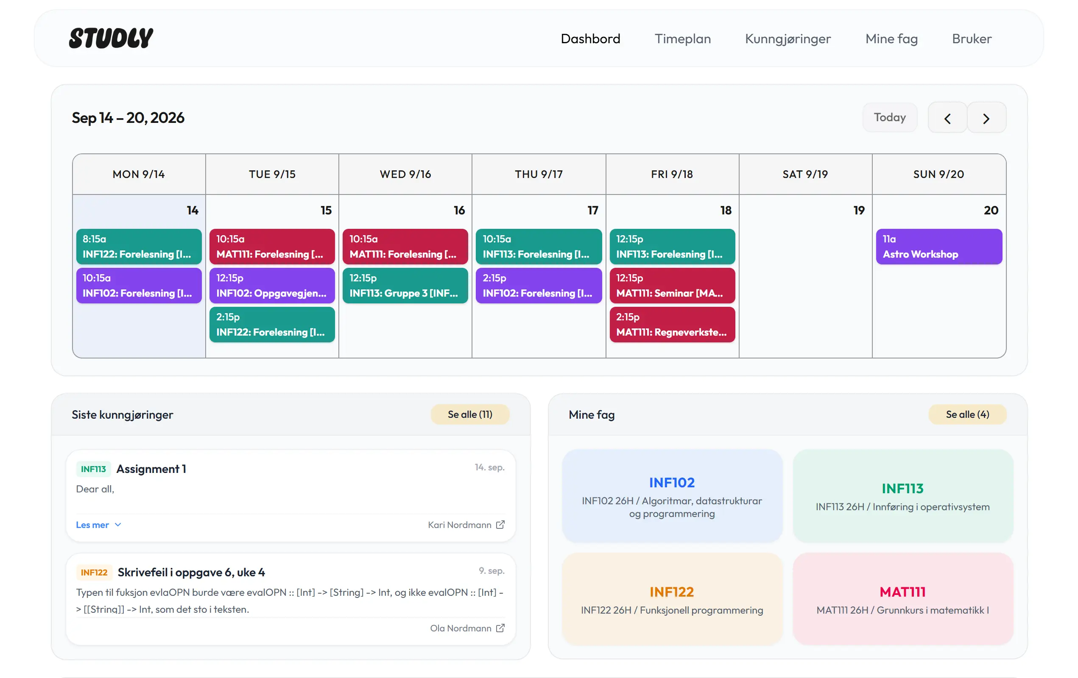
Task: Open the Mine fag nav item
Action: tap(891, 39)
